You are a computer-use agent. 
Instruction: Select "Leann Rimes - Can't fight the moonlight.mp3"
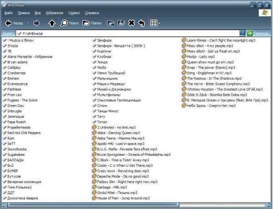coord(221,40)
